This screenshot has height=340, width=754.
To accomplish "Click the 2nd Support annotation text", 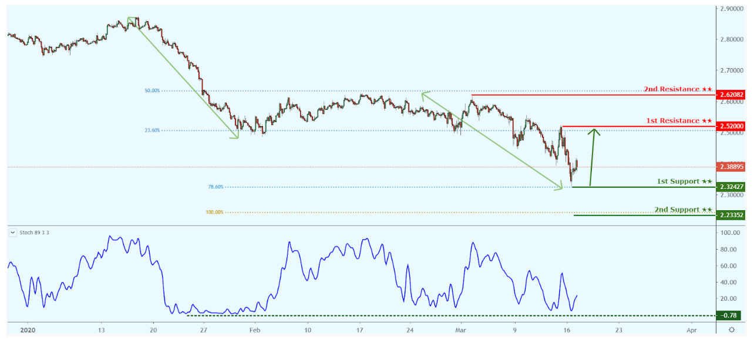I will pos(683,210).
